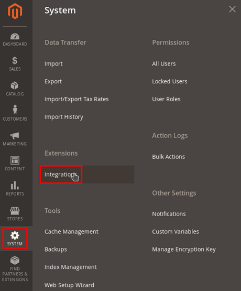241x291 pixels.
Task: Open the Reports bar chart icon
Action: (15, 185)
